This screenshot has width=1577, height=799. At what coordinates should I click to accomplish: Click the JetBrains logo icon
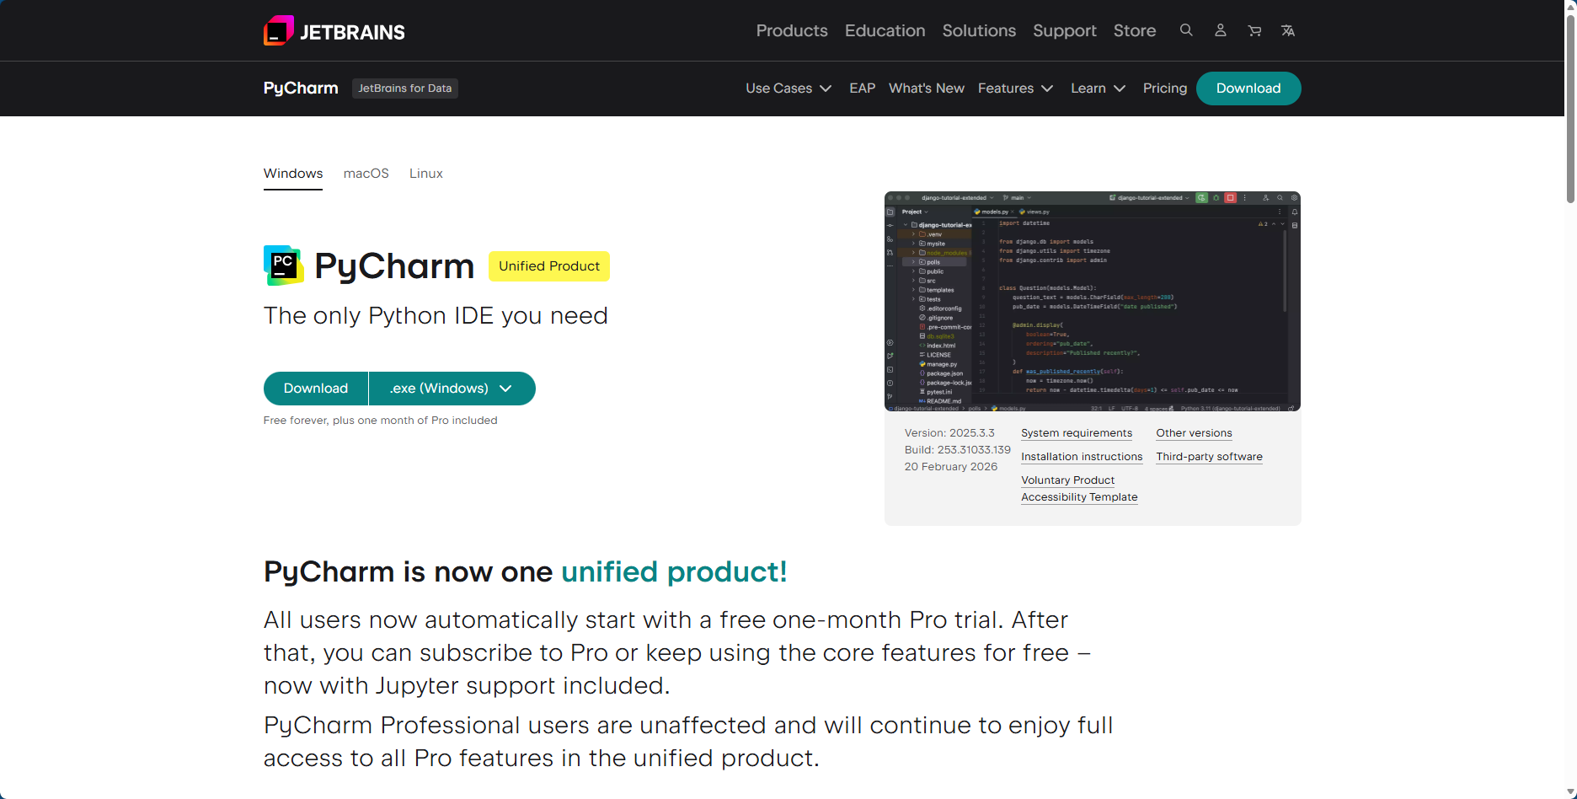(x=279, y=31)
